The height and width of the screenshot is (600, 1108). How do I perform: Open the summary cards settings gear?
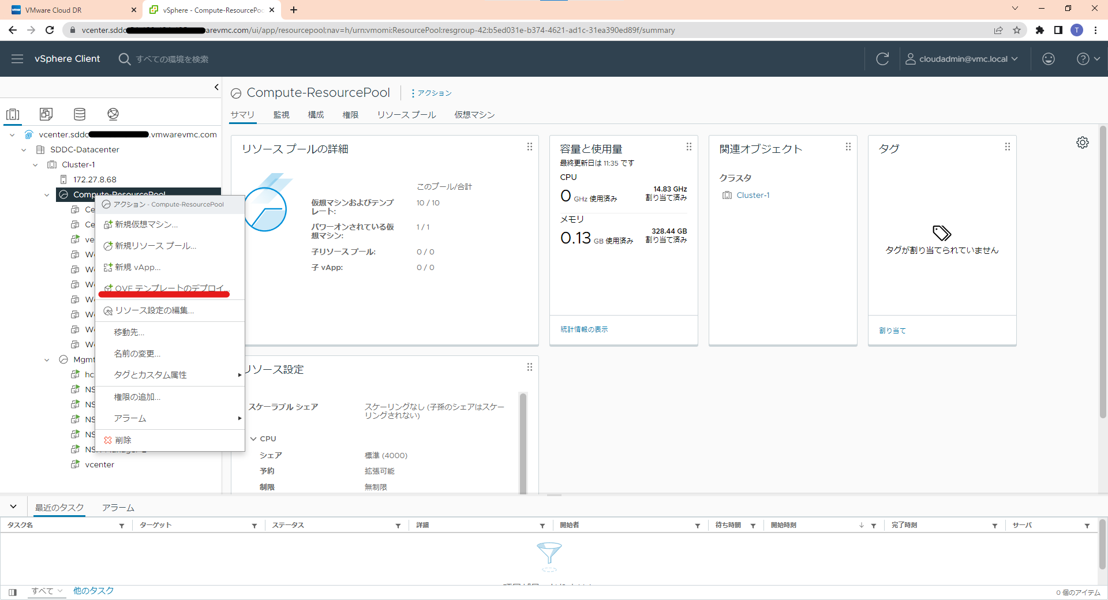[x=1083, y=142]
